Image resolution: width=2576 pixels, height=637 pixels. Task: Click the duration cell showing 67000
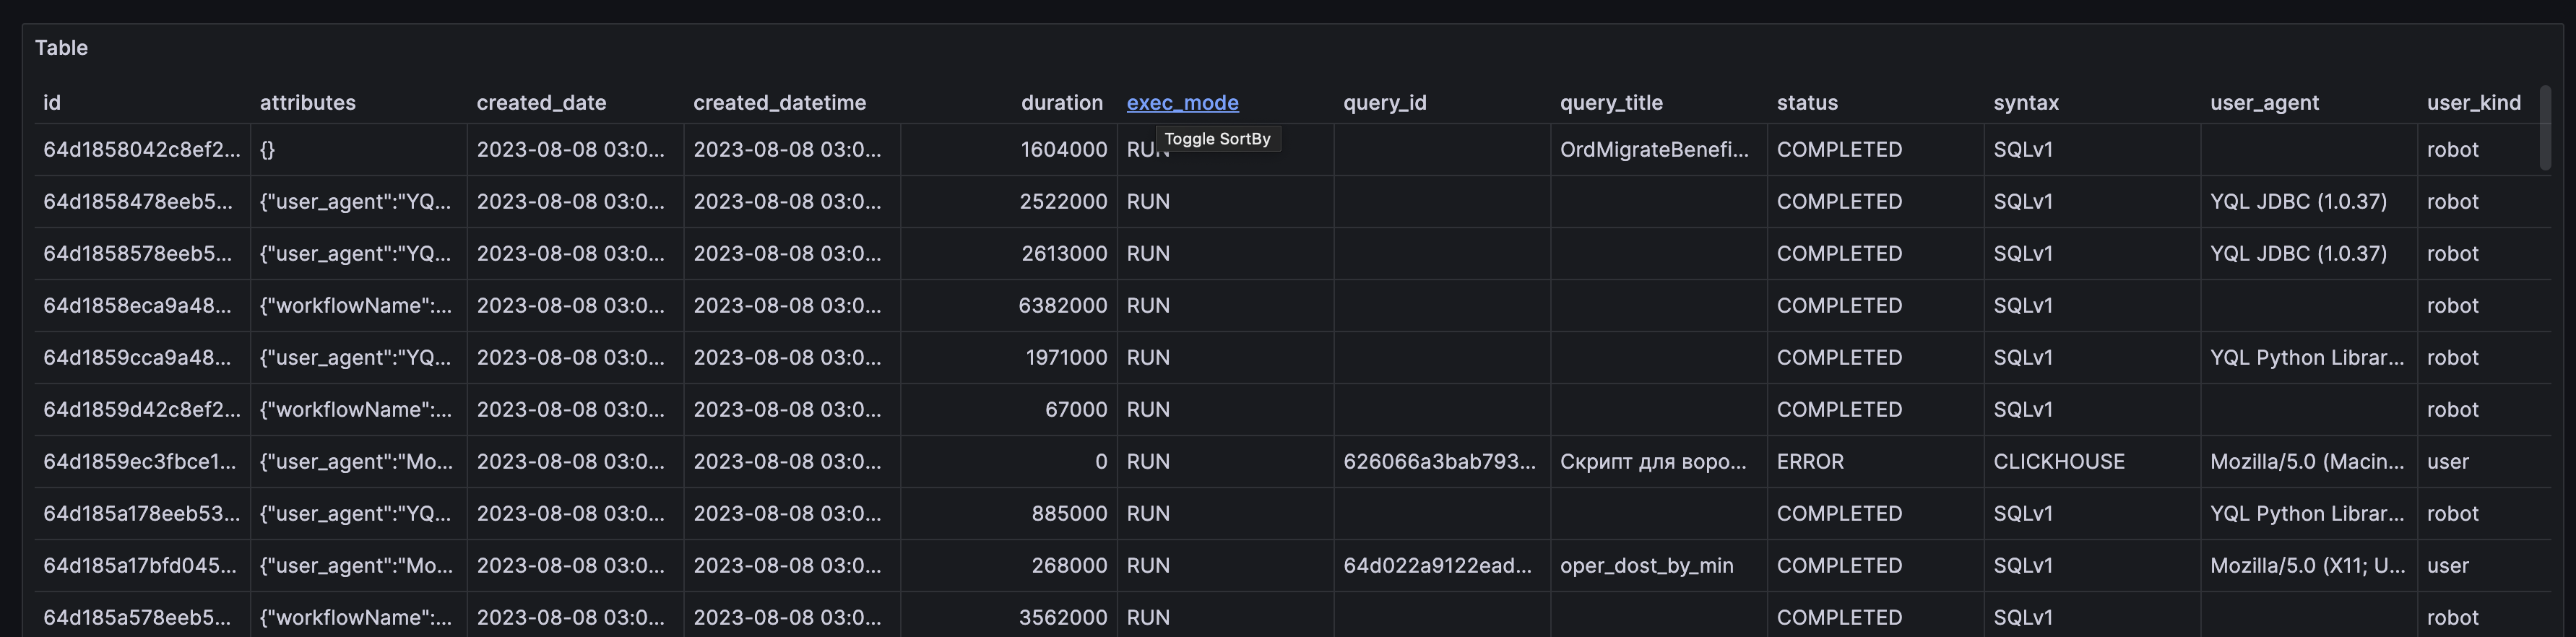tap(1075, 410)
